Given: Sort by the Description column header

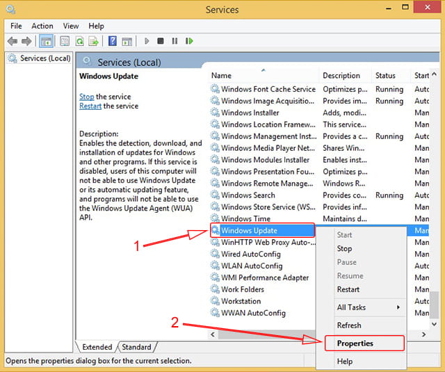Looking at the screenshot, I should pos(345,76).
